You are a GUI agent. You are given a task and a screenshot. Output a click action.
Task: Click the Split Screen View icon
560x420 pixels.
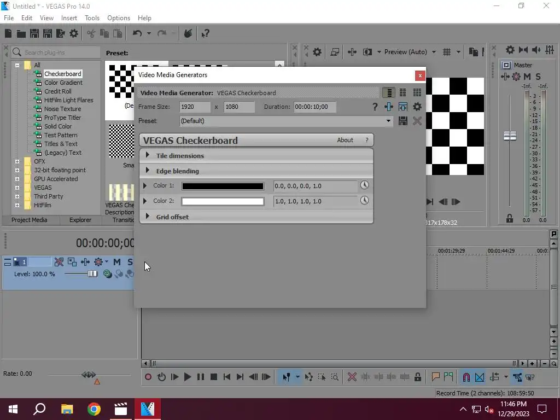(367, 52)
